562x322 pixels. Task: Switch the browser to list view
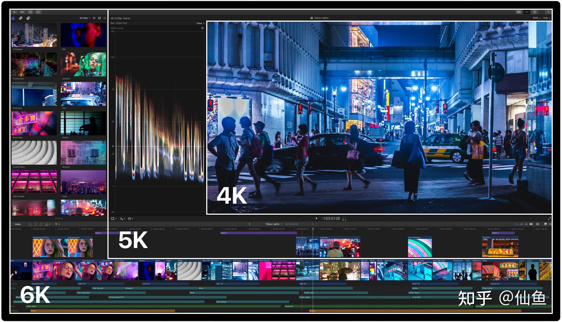point(93,18)
